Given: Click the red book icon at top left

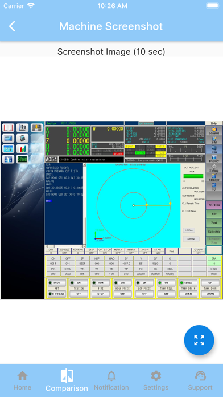Looking at the screenshot, I should [8, 128].
